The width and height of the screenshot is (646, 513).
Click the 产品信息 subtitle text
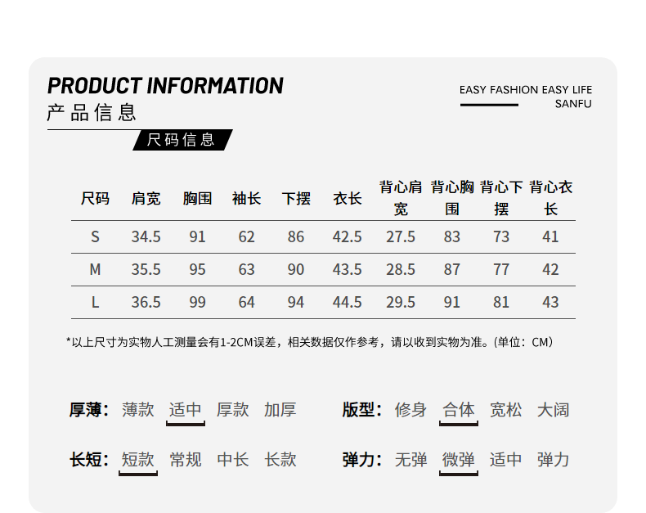point(92,113)
